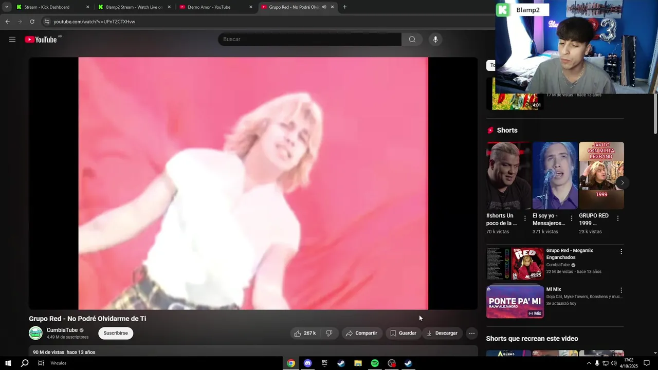Open the tab search dropdown arrow
The image size is (658, 370).
point(7,7)
